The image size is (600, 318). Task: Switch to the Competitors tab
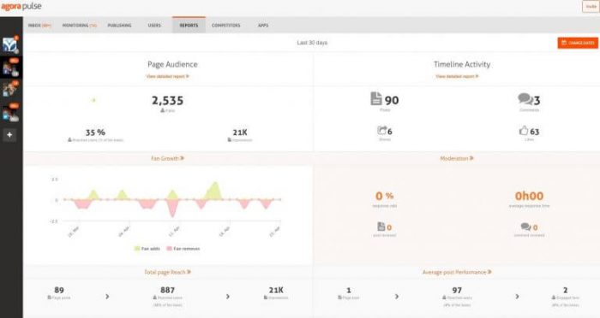226,25
